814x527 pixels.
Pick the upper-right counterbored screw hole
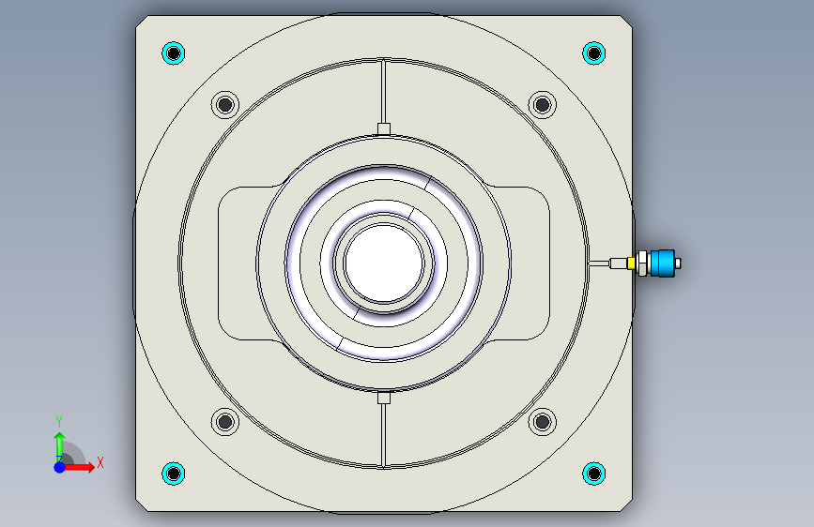[543, 105]
